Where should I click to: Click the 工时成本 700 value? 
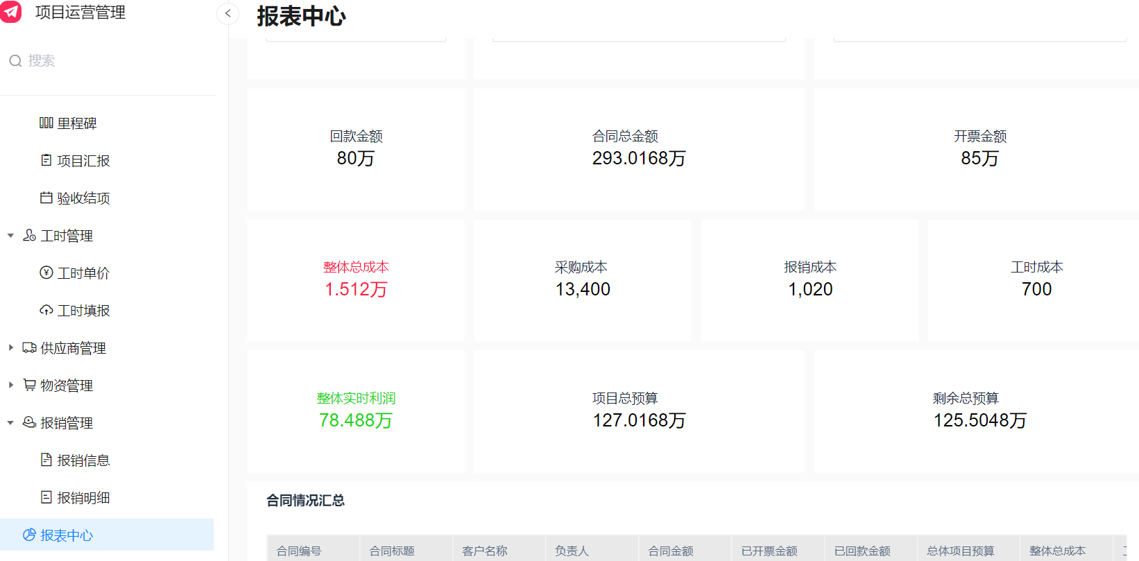pos(1036,289)
